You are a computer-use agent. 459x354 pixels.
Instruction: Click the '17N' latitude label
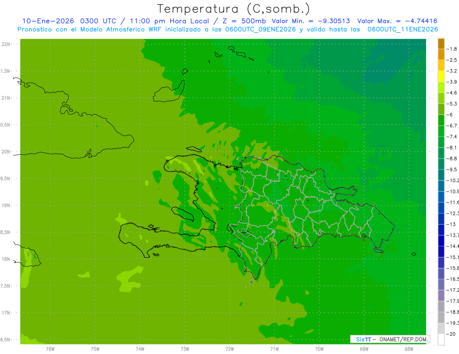point(6,313)
